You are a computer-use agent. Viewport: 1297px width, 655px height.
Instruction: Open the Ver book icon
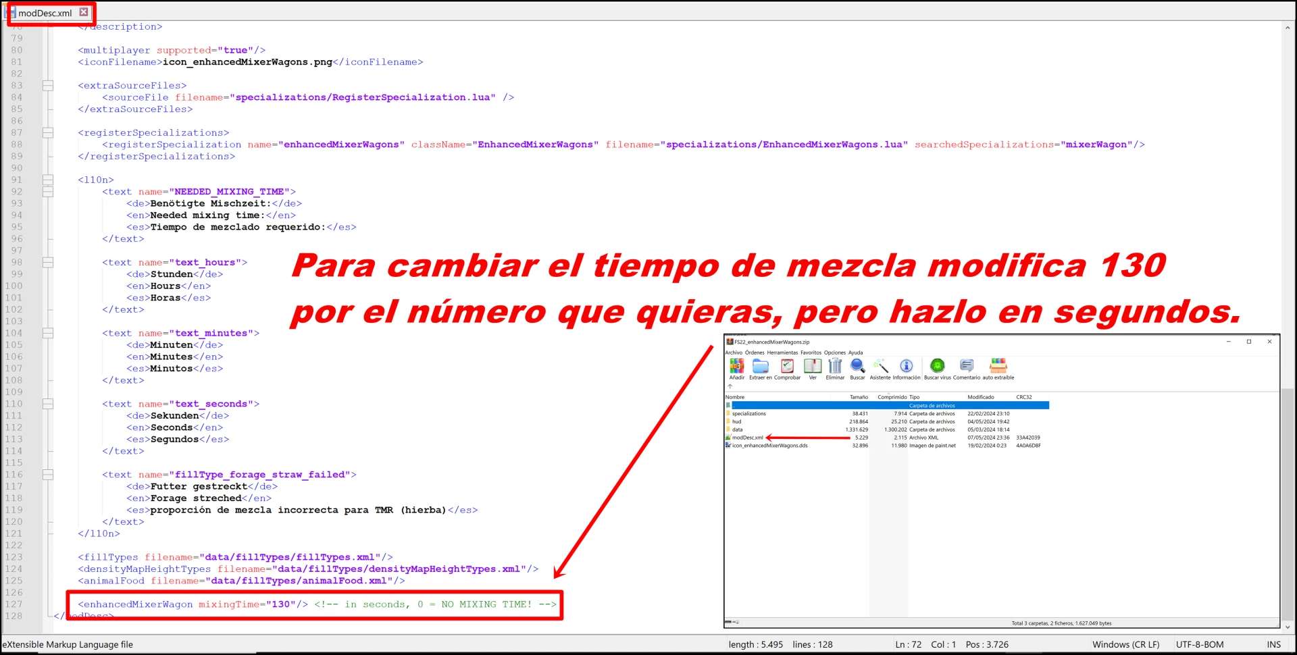pyautogui.click(x=813, y=367)
